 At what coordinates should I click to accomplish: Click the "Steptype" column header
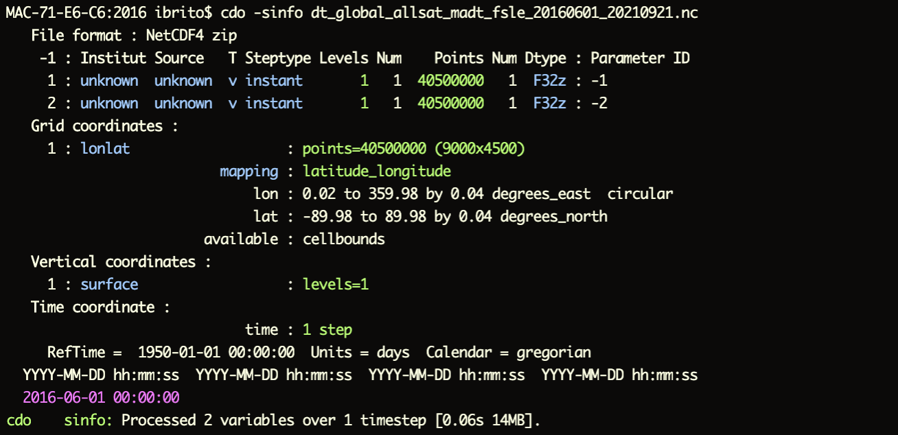(x=278, y=58)
